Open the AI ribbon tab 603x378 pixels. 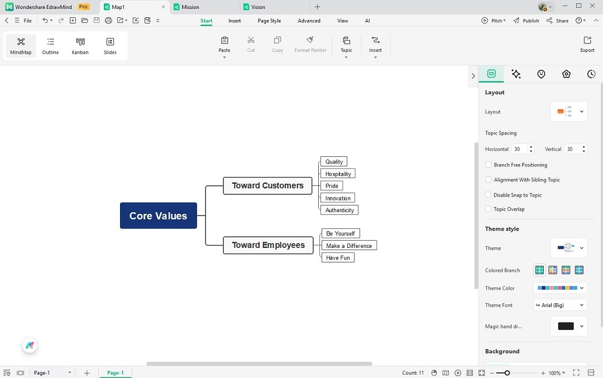pos(367,21)
